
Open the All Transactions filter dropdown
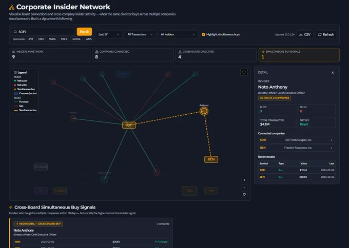pyautogui.click(x=140, y=34)
